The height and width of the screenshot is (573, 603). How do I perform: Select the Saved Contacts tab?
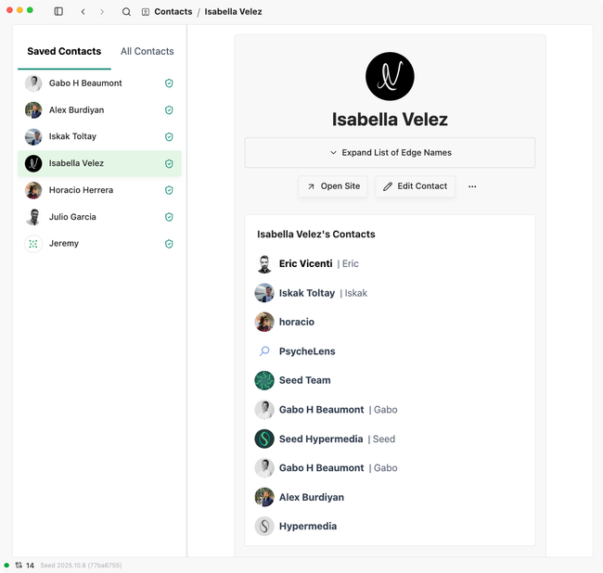tap(64, 52)
